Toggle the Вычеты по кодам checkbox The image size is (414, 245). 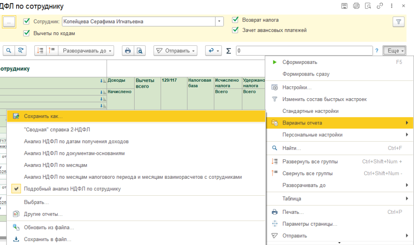27,33
